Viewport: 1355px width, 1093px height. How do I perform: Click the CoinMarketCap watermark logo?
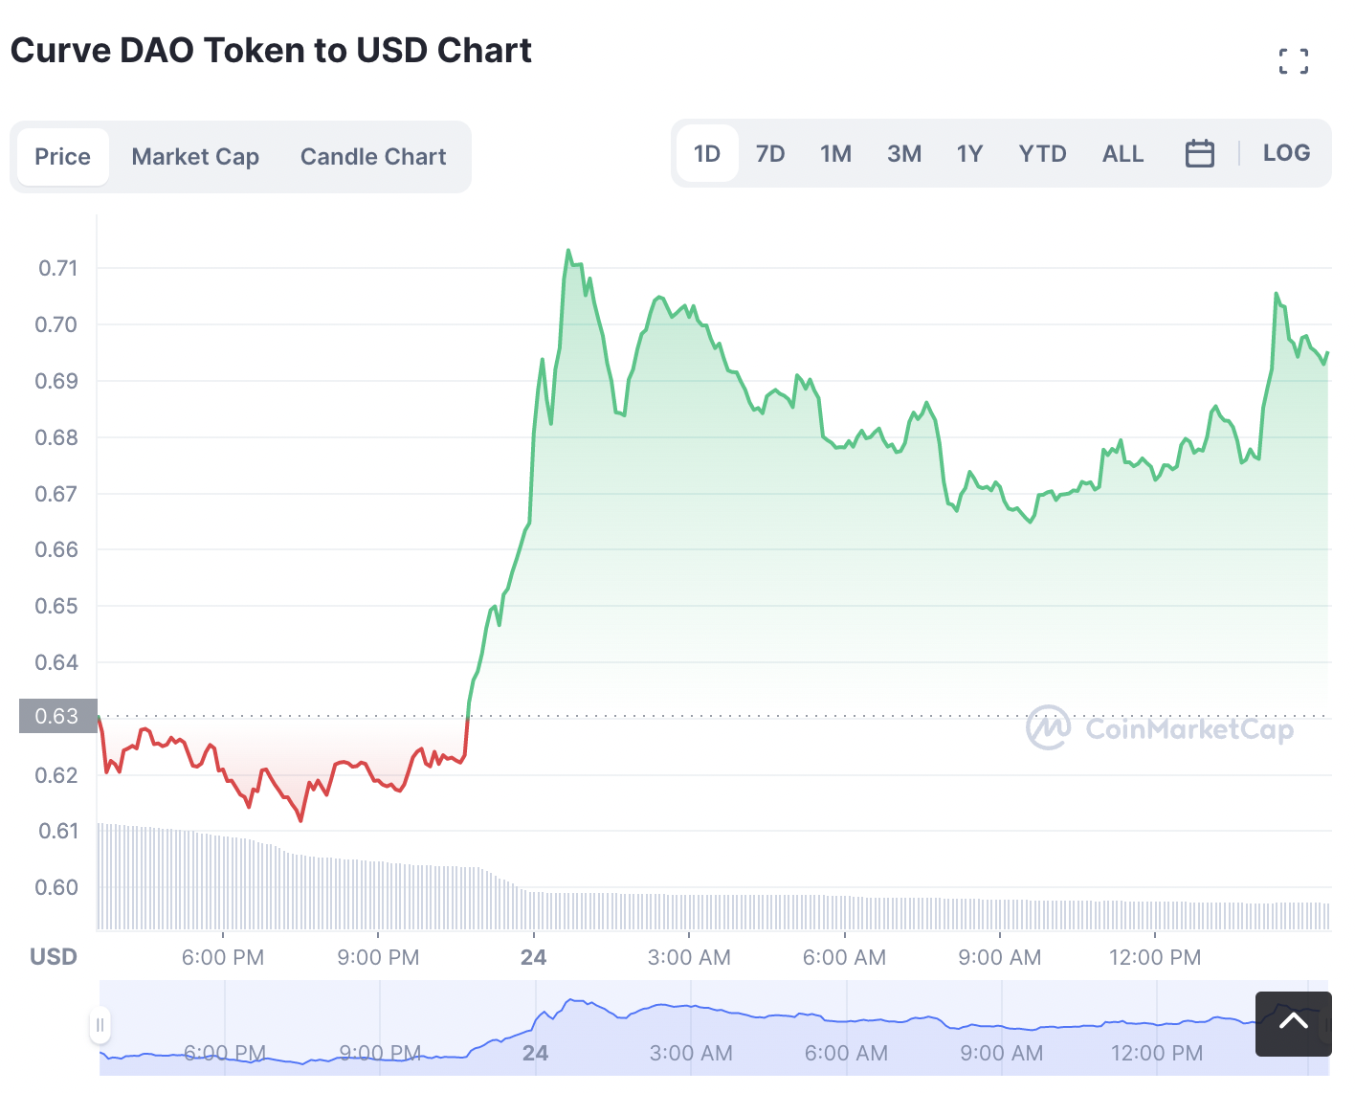click(x=1160, y=728)
